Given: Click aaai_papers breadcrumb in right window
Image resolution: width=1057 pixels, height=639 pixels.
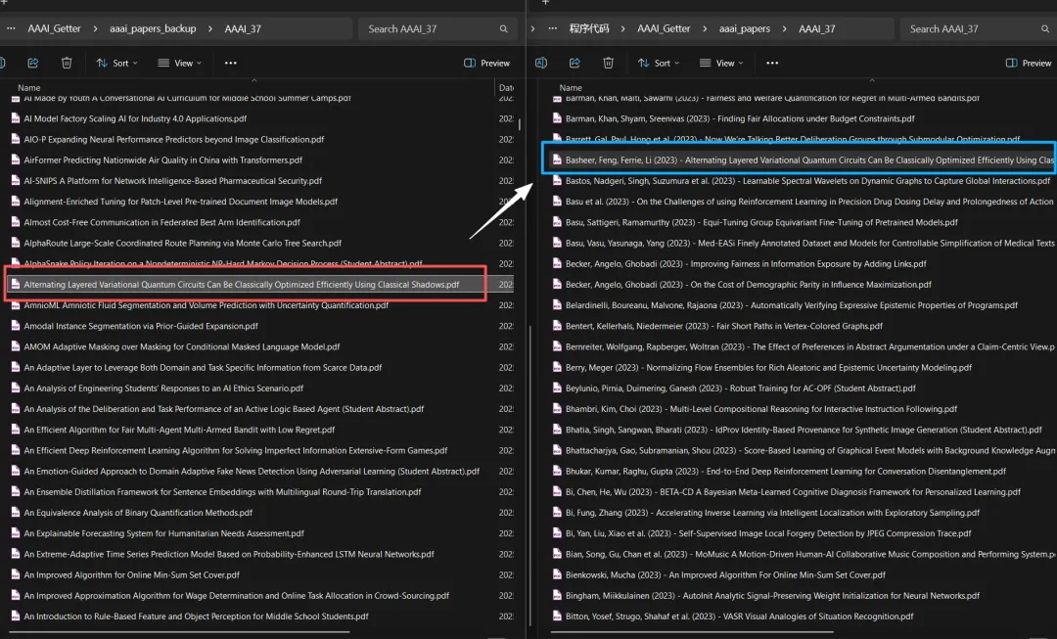Looking at the screenshot, I should pyautogui.click(x=744, y=29).
